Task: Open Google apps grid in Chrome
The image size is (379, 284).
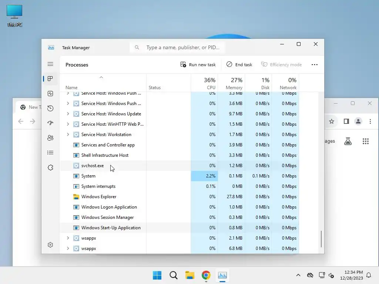Action: click(x=365, y=141)
